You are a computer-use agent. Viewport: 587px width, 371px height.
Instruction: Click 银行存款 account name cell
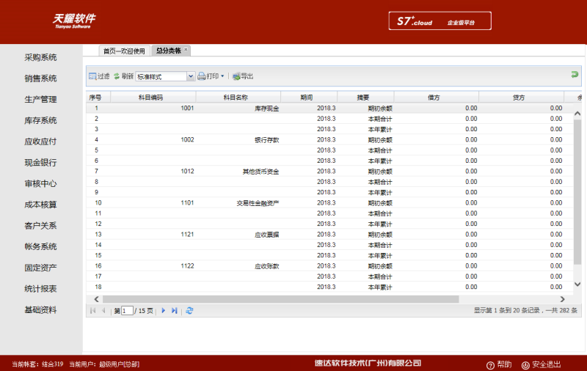click(x=238, y=139)
